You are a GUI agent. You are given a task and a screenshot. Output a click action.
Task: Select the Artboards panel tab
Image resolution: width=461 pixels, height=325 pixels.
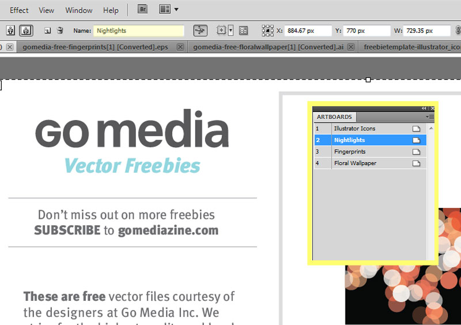334,117
